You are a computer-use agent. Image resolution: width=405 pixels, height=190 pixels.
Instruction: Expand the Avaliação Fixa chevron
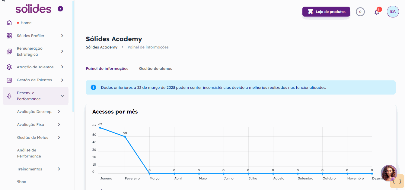click(59, 125)
